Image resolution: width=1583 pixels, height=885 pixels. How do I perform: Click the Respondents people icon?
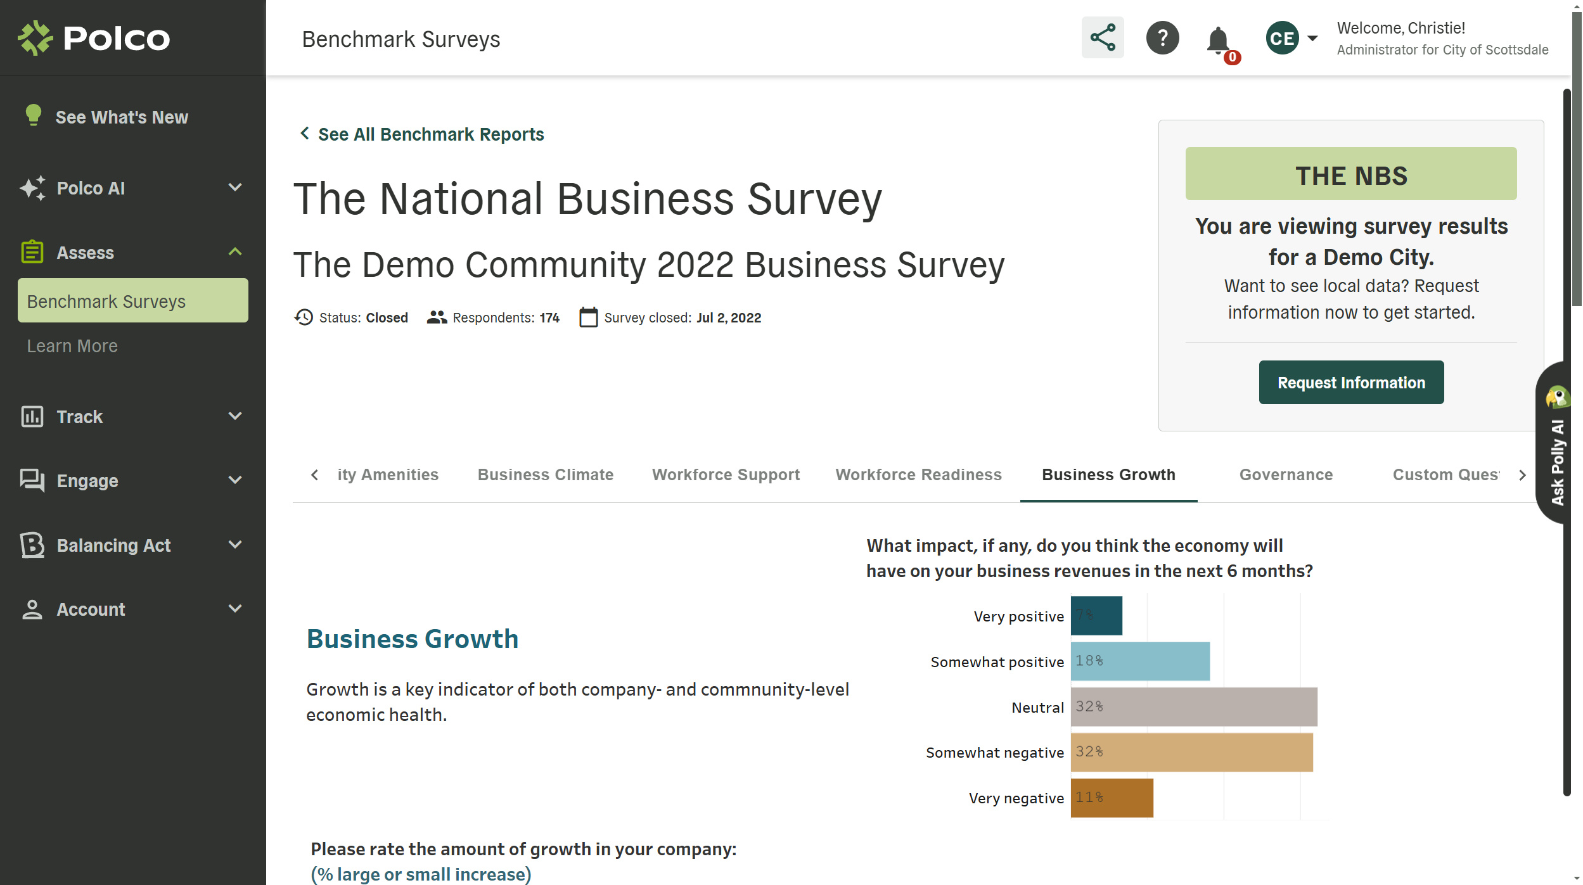[437, 317]
